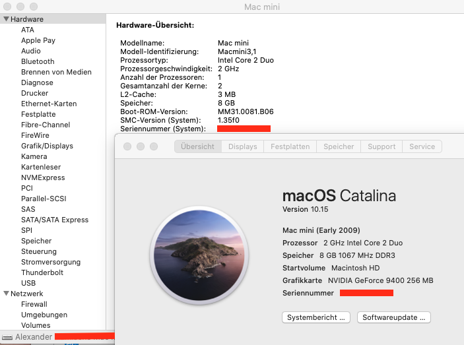Viewport: 464px width, 345px height.
Task: Open the Audio hardware entry
Action: [x=31, y=51]
